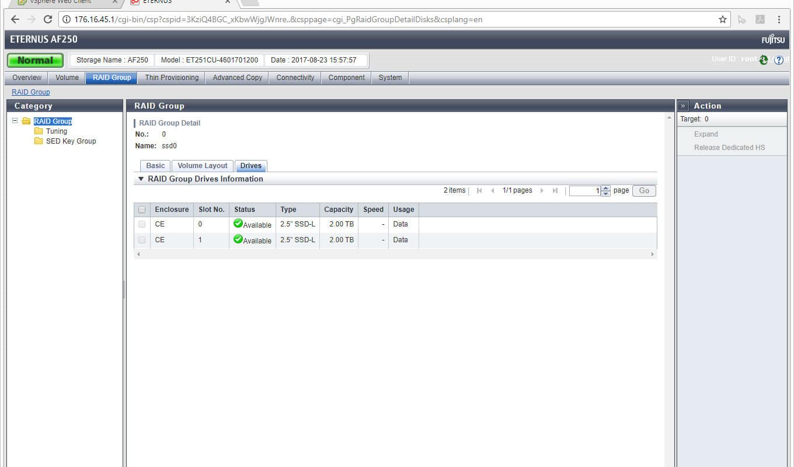The width and height of the screenshot is (794, 467).
Task: Switch to the Basic detail tab
Action: coord(155,166)
